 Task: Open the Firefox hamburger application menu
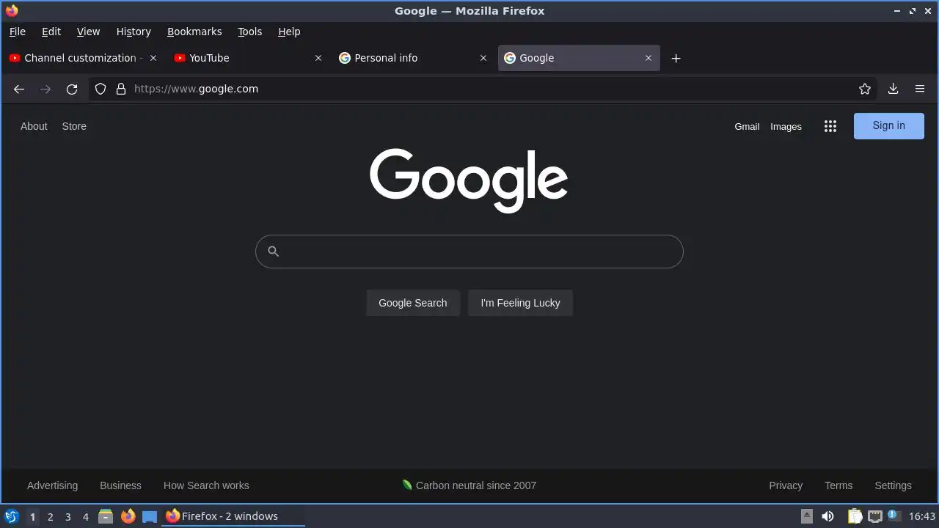click(x=919, y=89)
